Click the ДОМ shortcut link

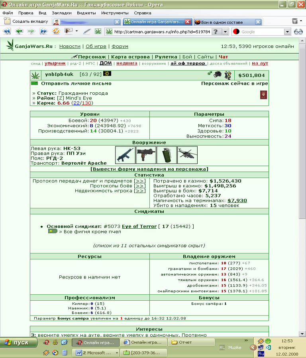(x=106, y=63)
